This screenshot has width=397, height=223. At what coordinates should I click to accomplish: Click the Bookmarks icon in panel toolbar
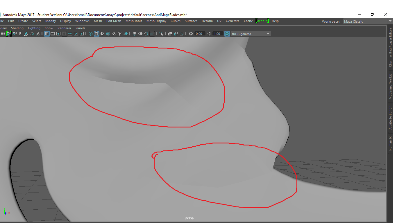20,34
